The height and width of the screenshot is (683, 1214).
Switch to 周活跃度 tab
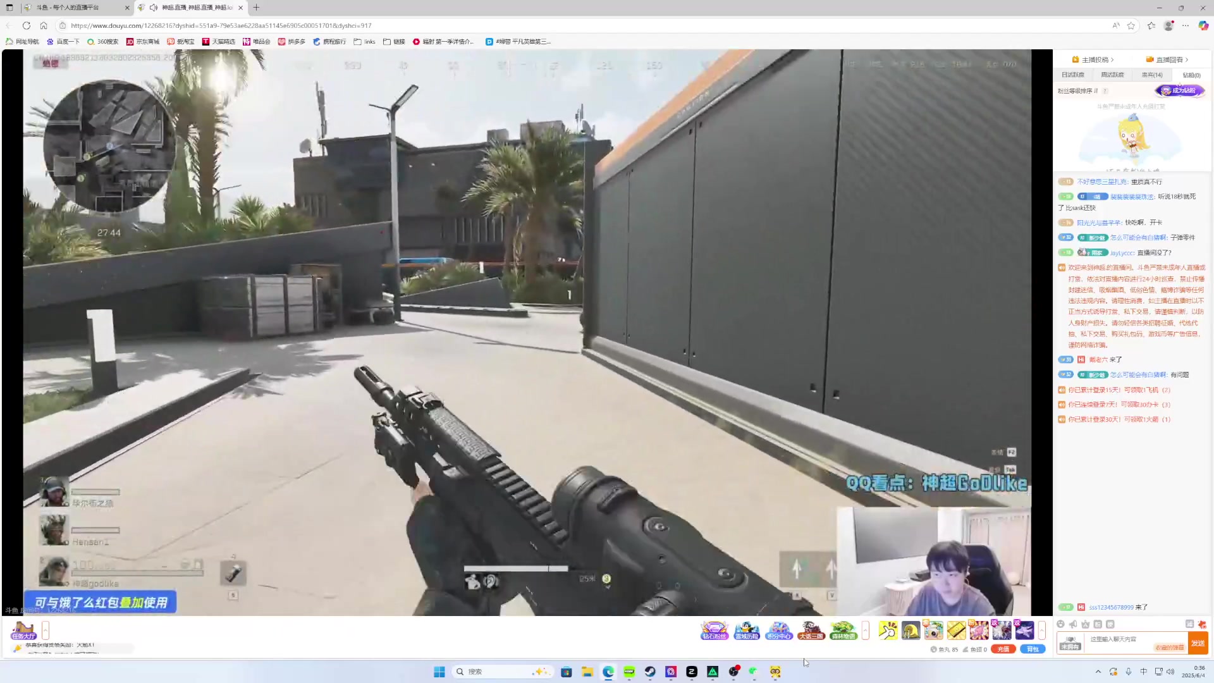[x=1112, y=75]
